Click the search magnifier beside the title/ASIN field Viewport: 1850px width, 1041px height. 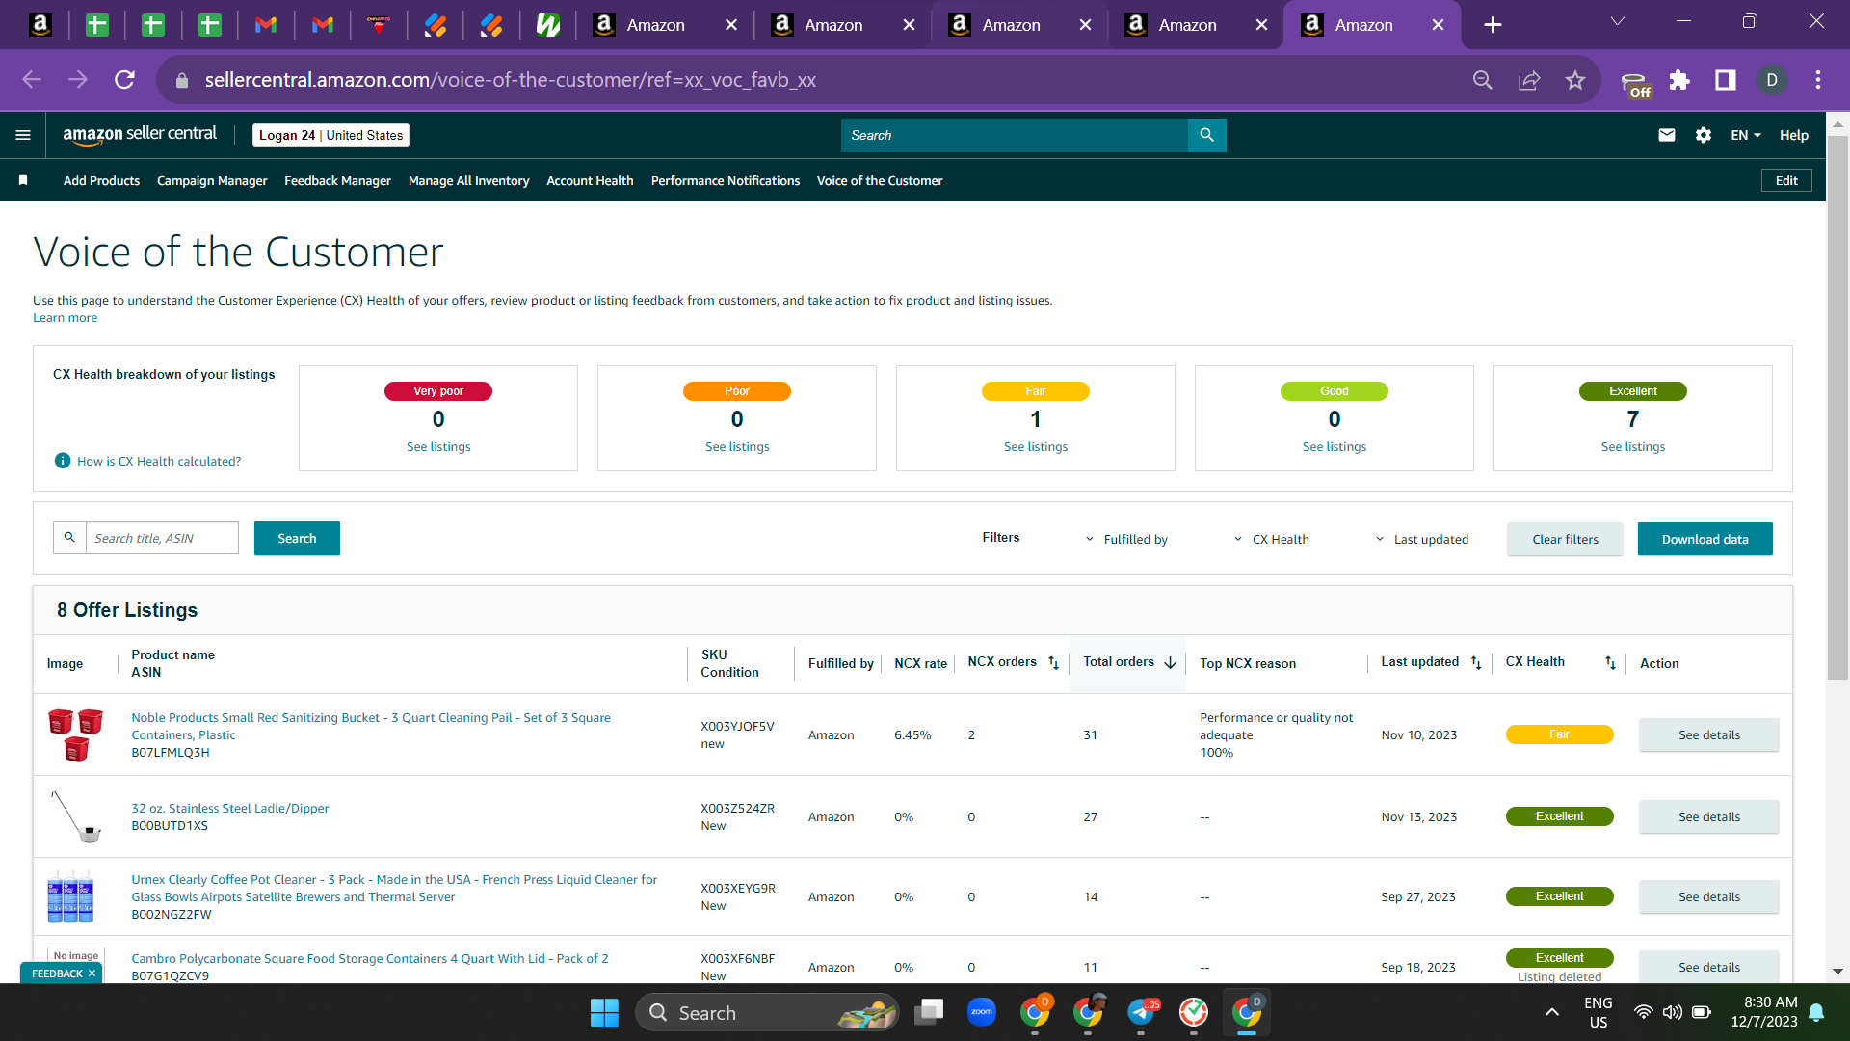pyautogui.click(x=69, y=538)
